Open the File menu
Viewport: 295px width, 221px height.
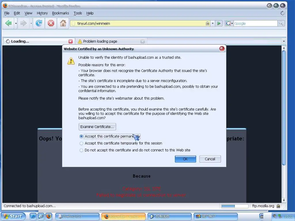click(x=7, y=13)
